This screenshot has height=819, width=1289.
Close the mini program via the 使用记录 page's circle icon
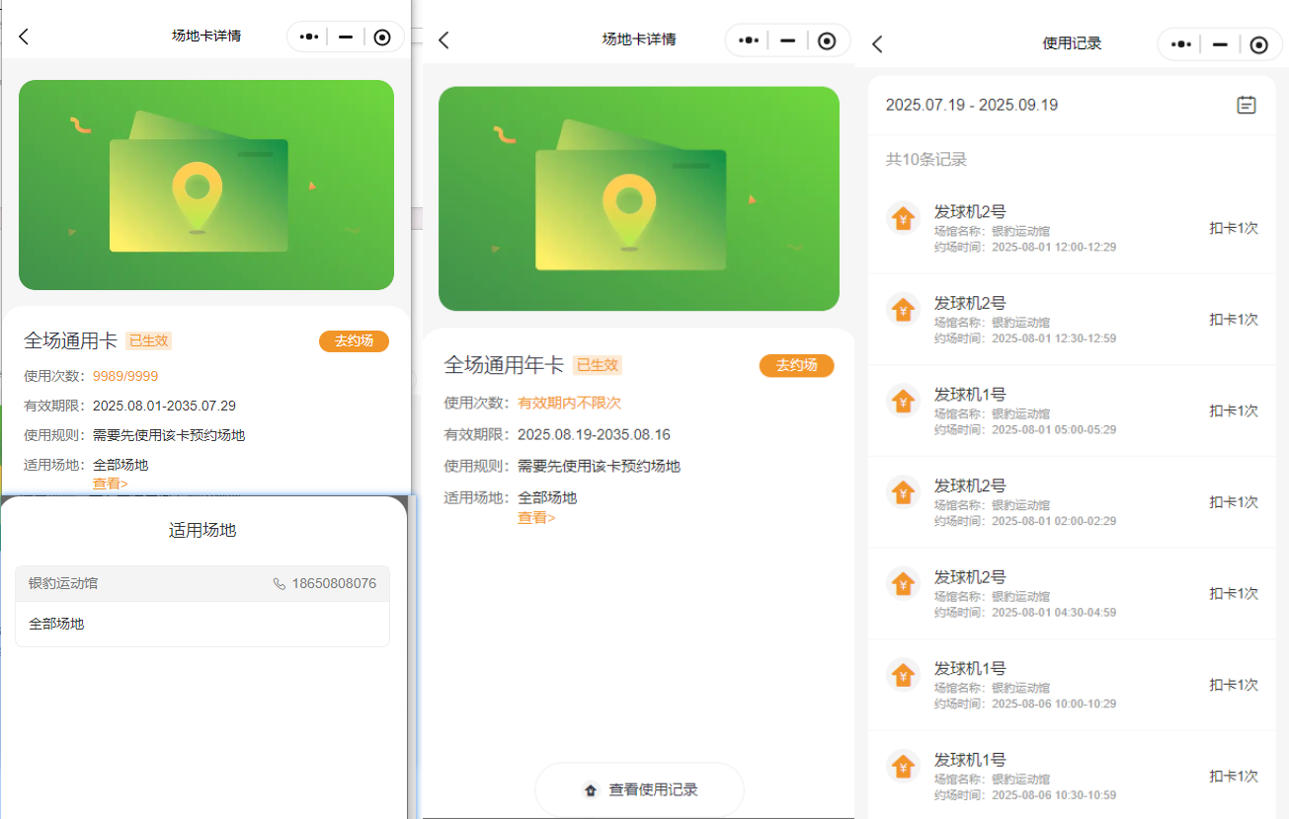click(1258, 44)
